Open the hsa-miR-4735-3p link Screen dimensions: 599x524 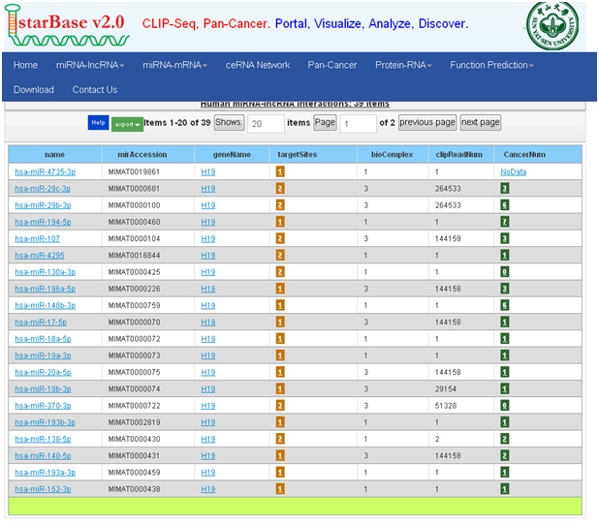45,171
